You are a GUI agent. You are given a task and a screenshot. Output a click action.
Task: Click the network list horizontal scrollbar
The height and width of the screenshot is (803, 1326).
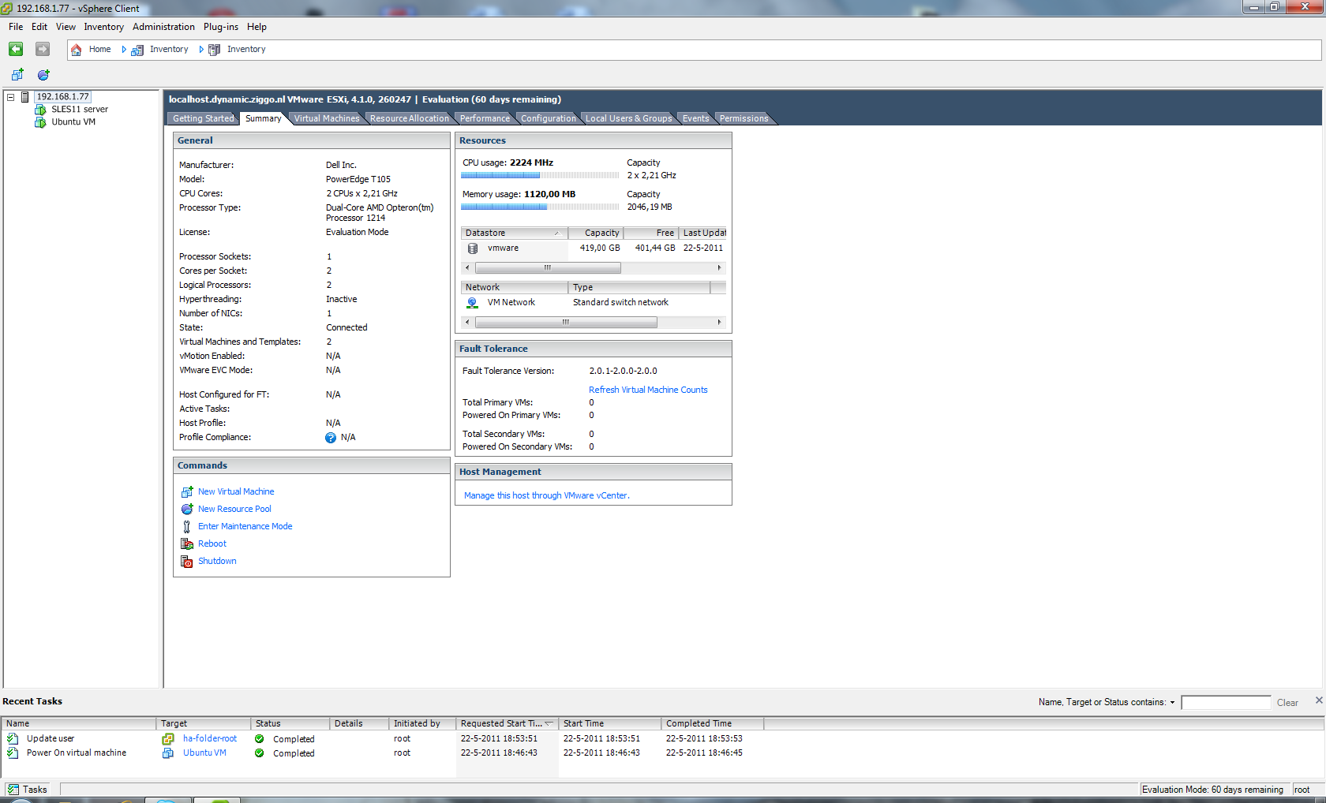[593, 323]
